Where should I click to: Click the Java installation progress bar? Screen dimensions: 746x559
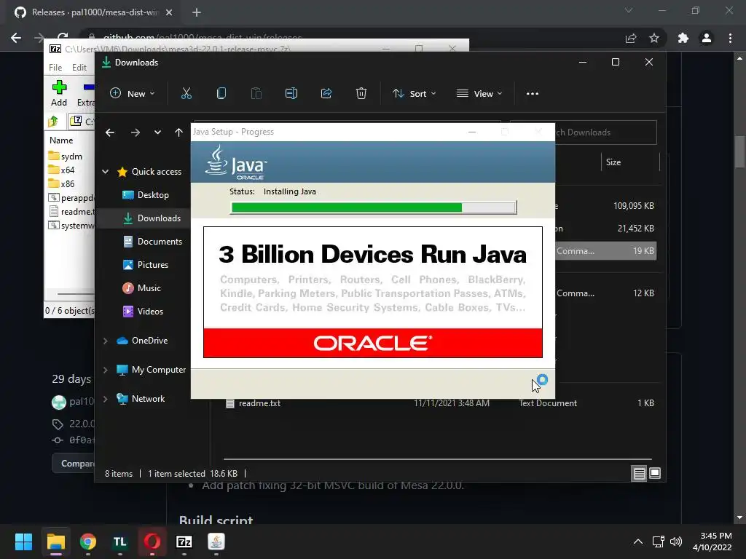374,207
